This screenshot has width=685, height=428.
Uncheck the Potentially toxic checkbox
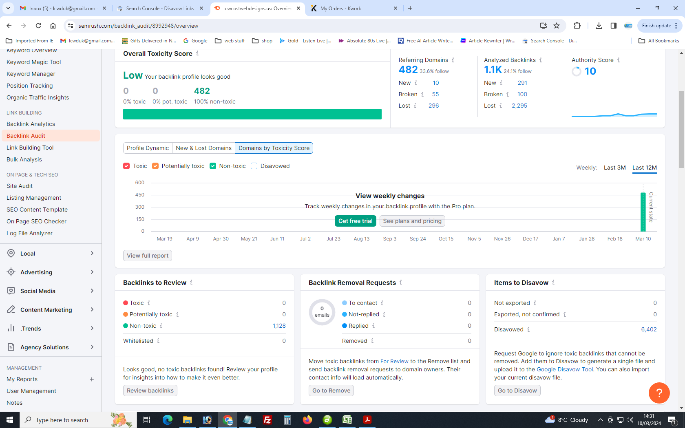(155, 166)
